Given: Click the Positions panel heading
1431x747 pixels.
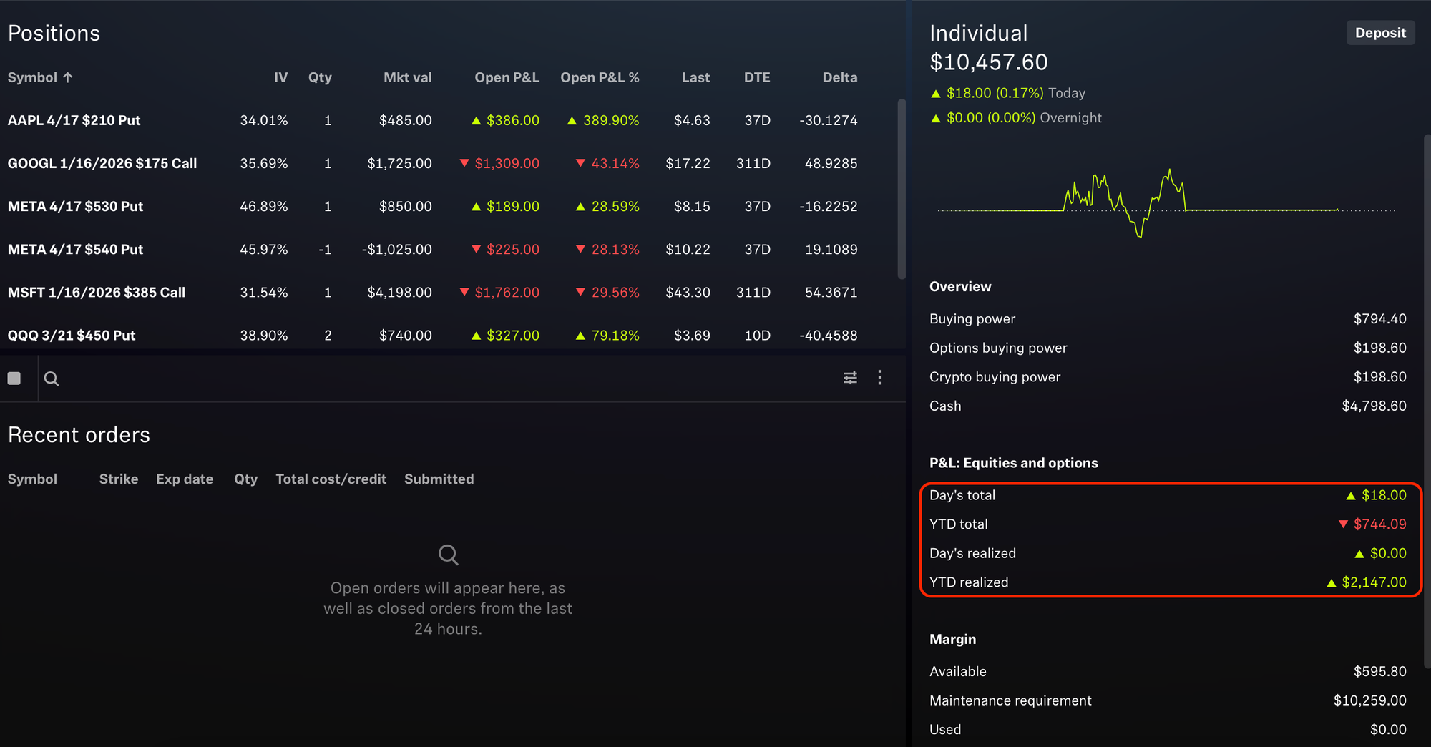Looking at the screenshot, I should tap(54, 33).
